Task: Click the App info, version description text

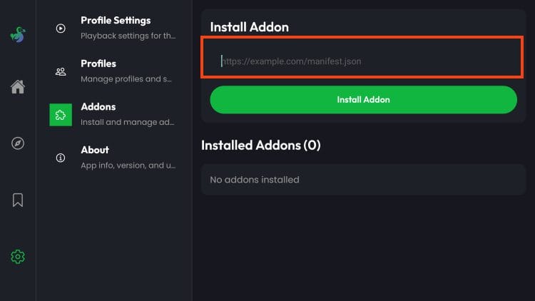Action: (128, 165)
